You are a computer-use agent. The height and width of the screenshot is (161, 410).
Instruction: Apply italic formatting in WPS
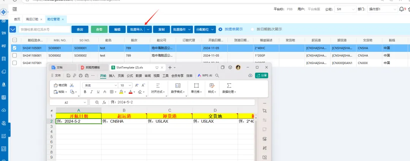[91, 92]
